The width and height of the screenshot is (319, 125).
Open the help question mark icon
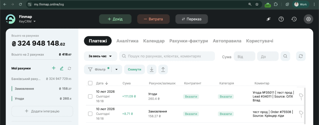pyautogui.click(x=281, y=19)
